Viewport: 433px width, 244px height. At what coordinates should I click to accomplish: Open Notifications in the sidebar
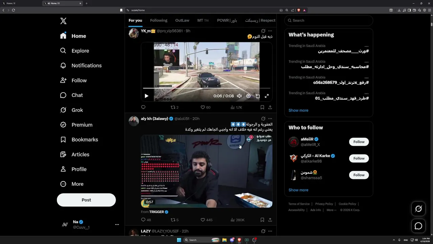[x=81, y=65]
